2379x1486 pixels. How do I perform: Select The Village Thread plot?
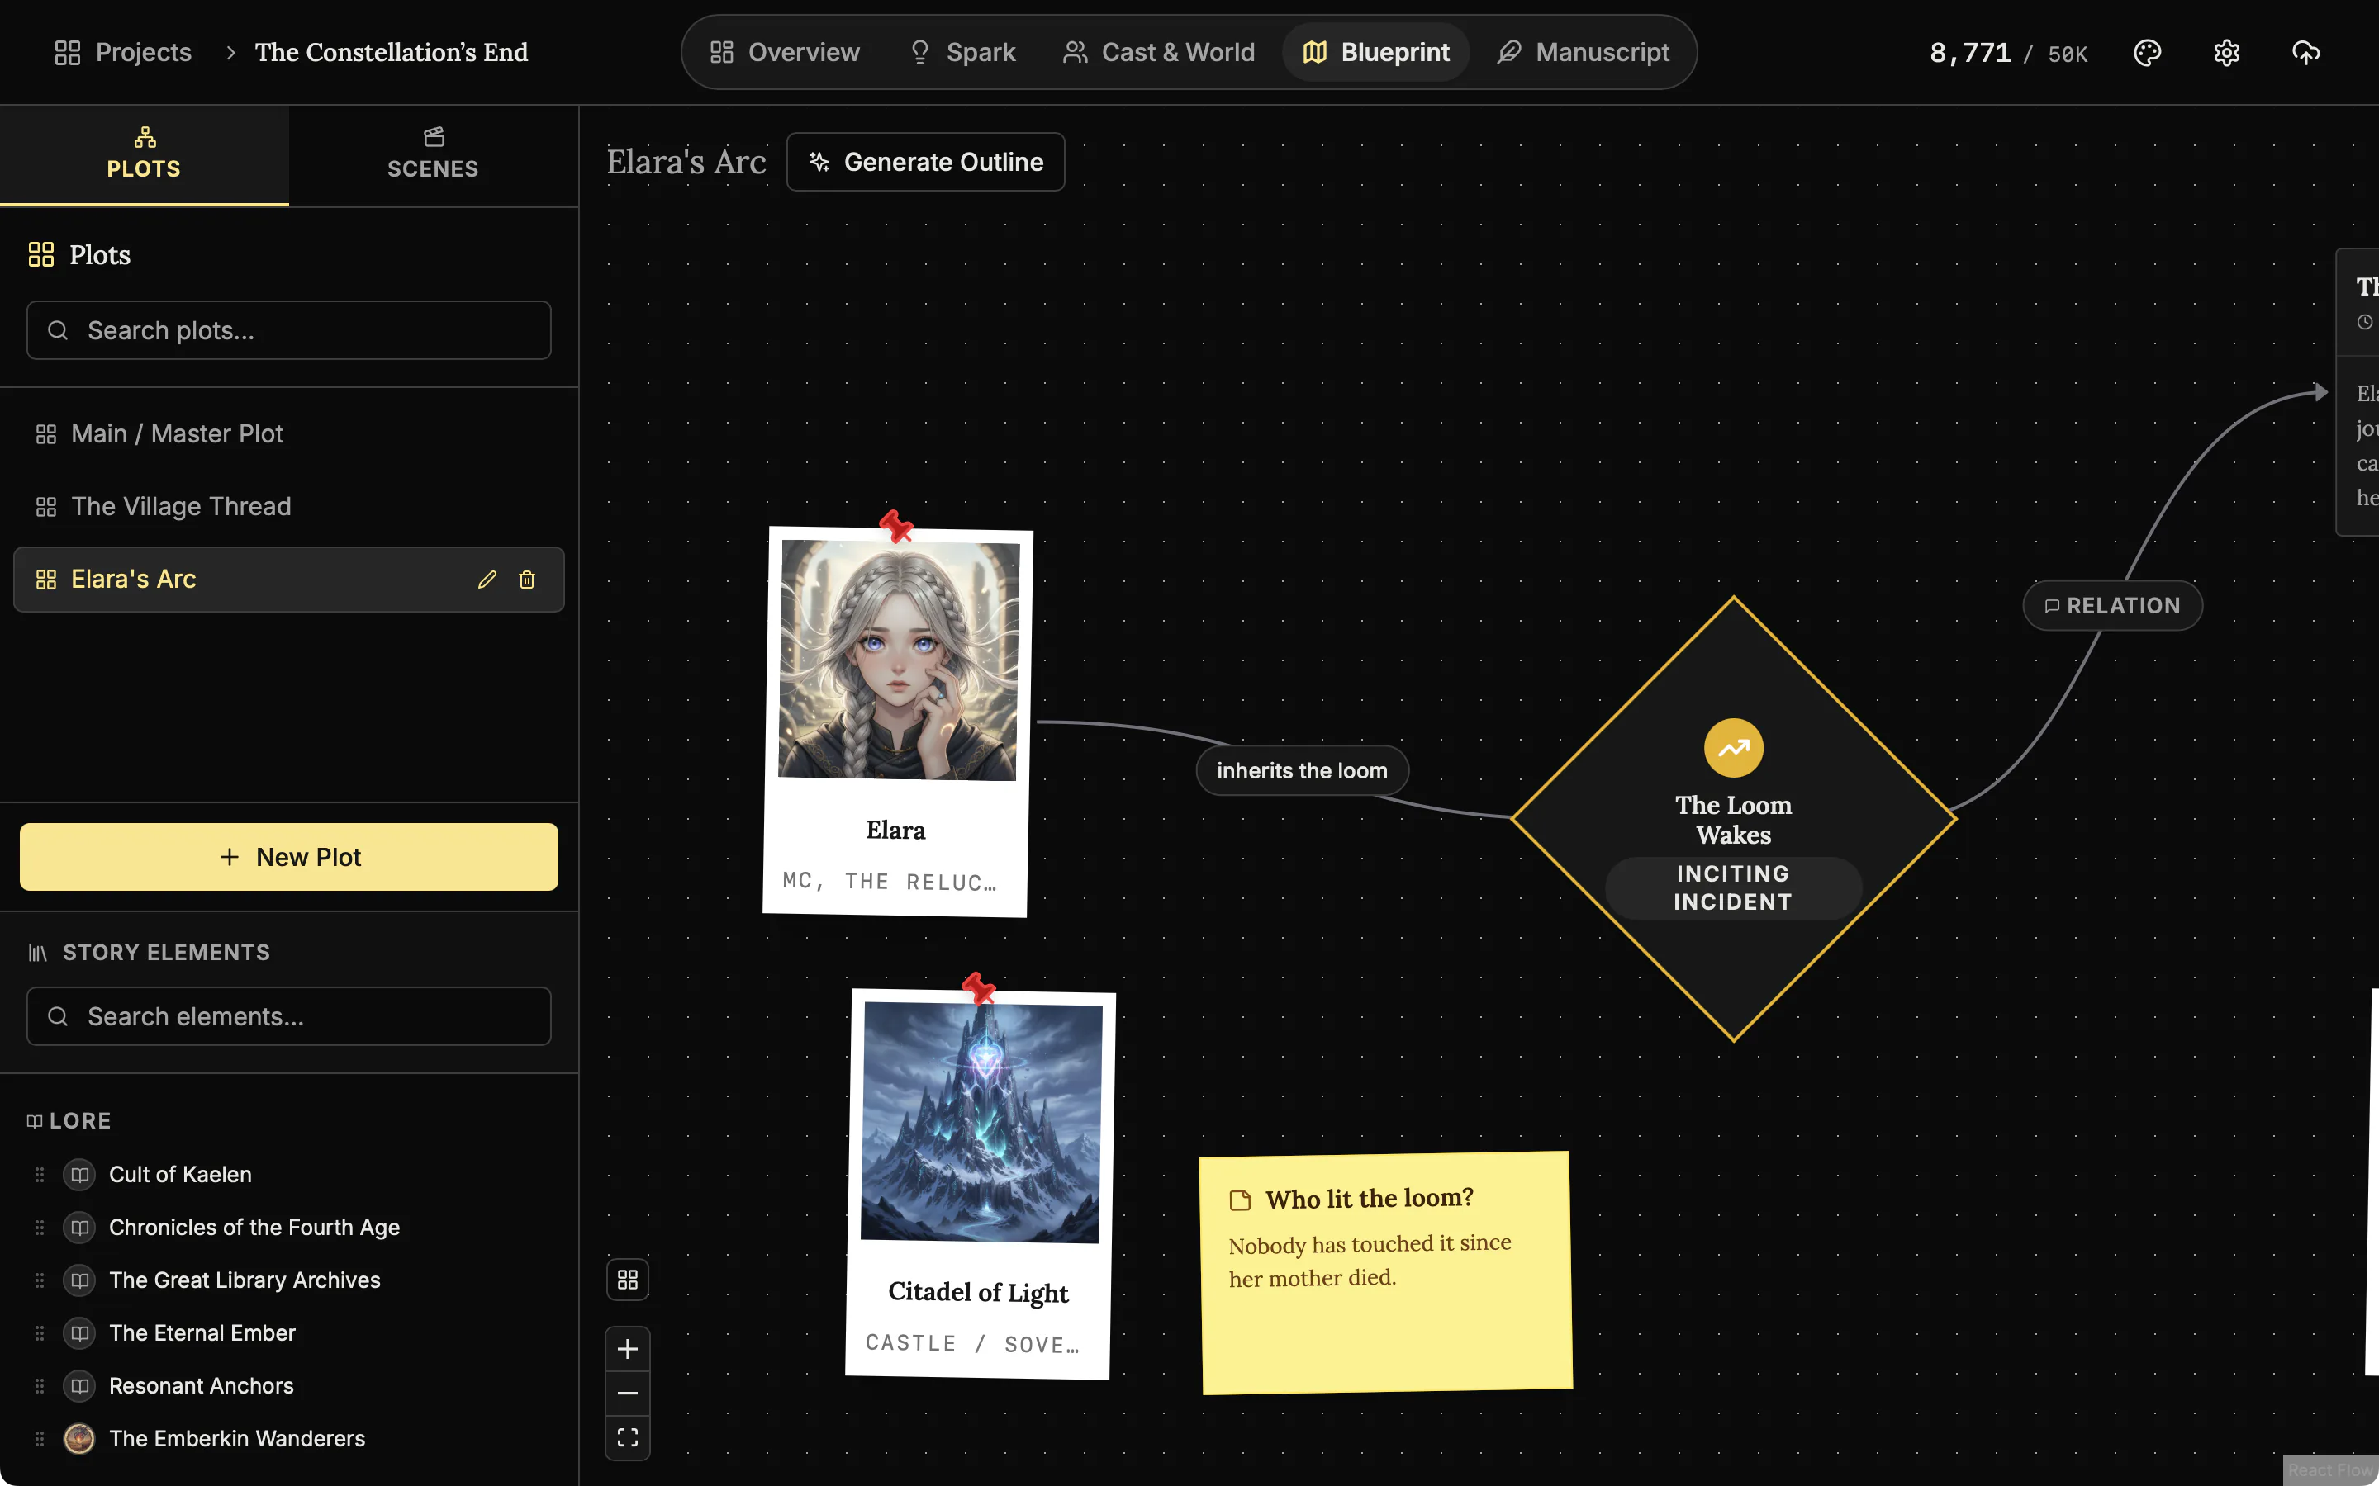click(289, 506)
